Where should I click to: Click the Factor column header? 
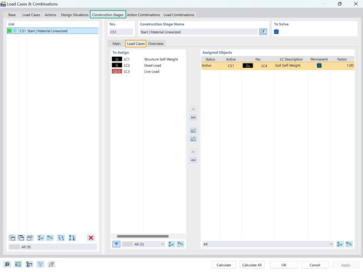click(x=342, y=59)
